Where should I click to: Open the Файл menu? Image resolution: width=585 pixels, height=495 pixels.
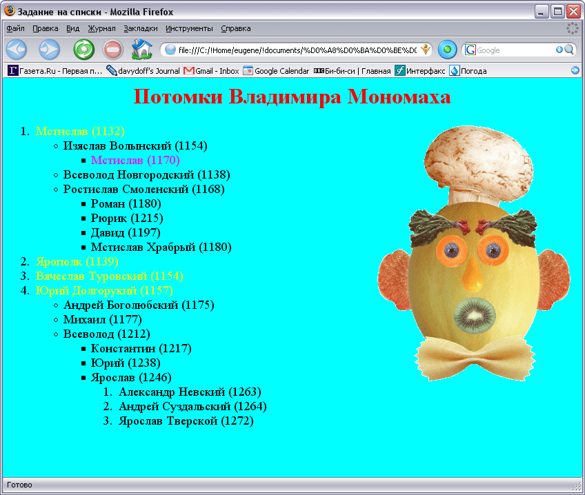pyautogui.click(x=15, y=28)
